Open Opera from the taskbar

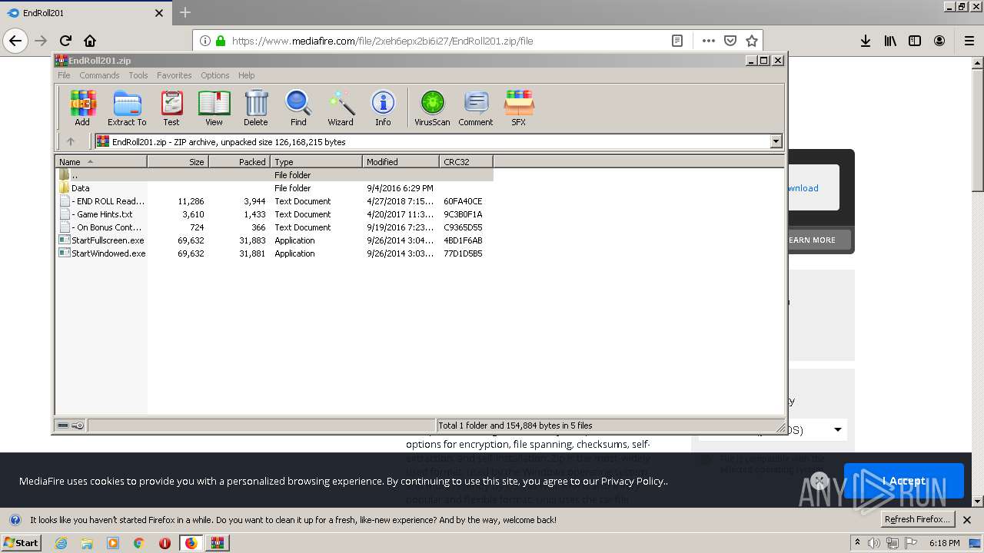pyautogui.click(x=165, y=542)
